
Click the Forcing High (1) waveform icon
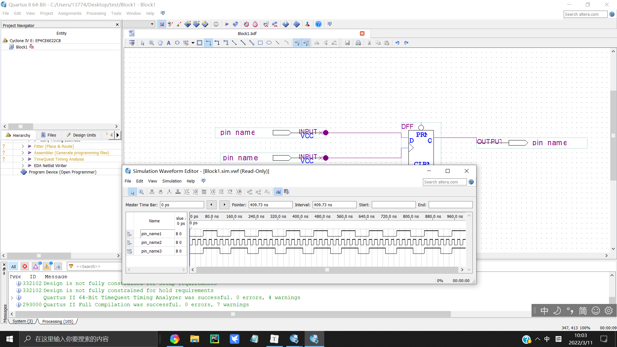point(169,192)
